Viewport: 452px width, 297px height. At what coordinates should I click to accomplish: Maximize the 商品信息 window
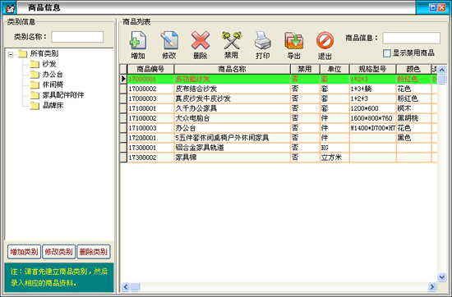(432, 7)
